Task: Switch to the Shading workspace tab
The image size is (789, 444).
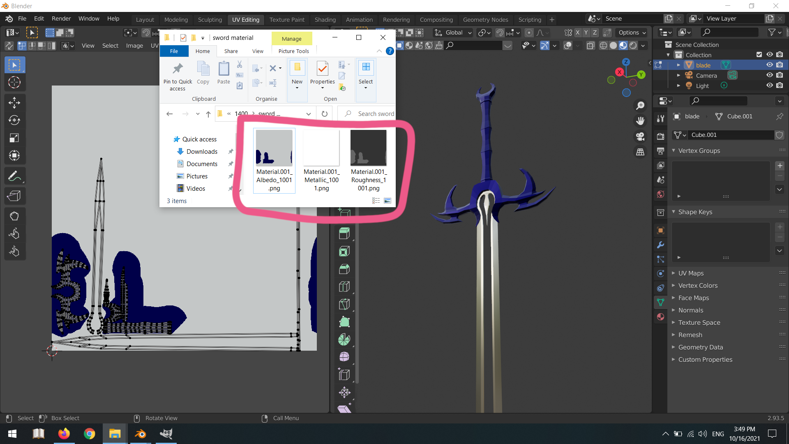Action: click(x=325, y=19)
